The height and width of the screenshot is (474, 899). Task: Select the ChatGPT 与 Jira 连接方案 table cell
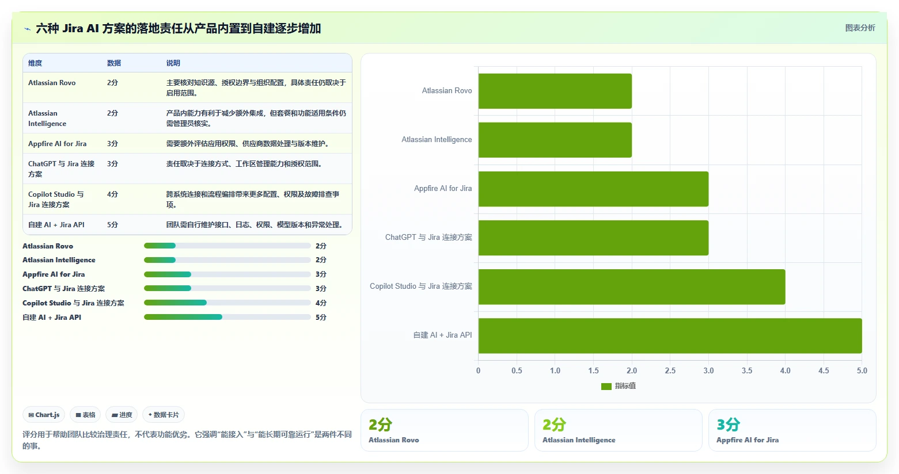pyautogui.click(x=61, y=169)
